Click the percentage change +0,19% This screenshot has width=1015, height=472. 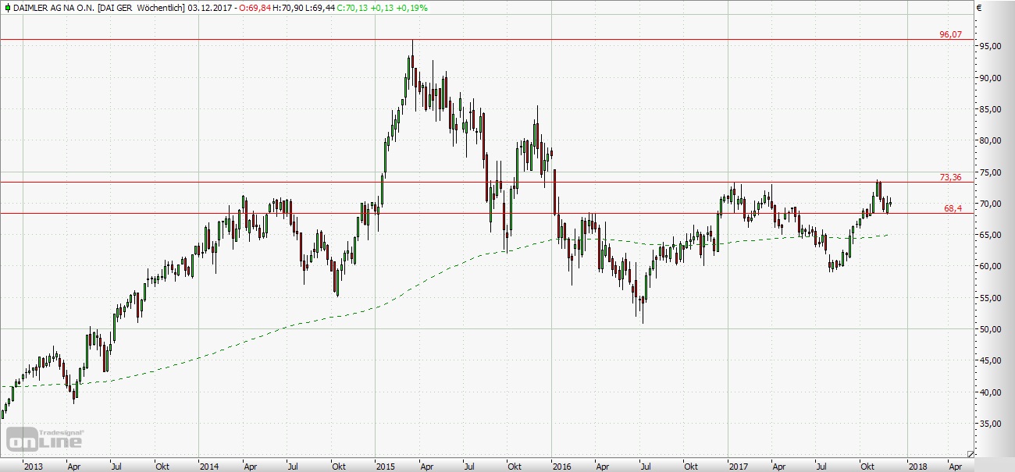pos(411,7)
